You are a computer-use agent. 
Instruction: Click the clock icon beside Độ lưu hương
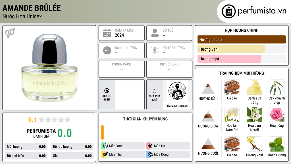tap(107, 50)
